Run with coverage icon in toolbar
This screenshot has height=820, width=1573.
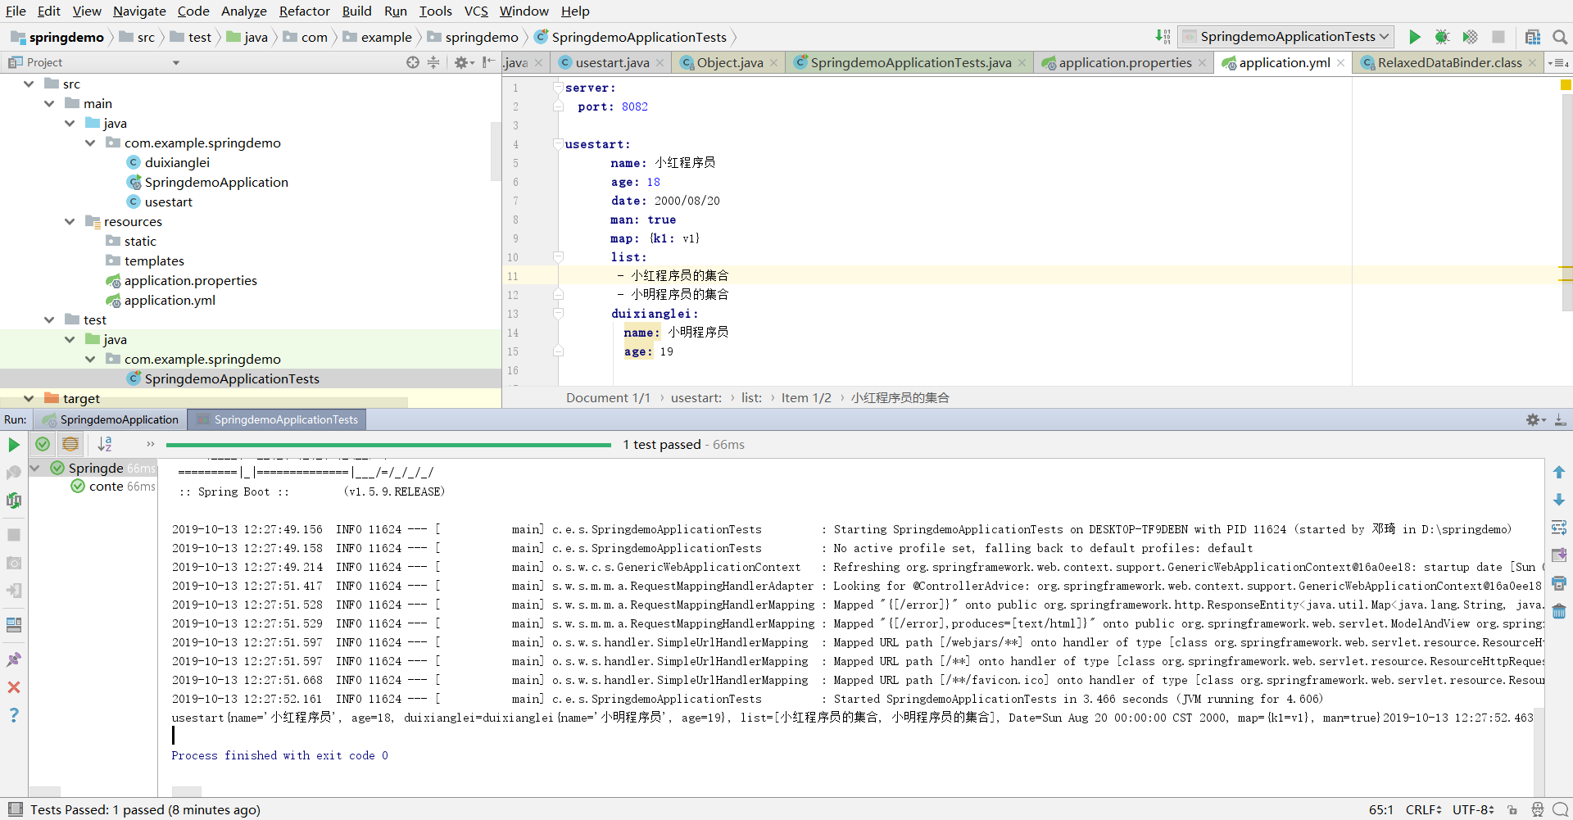point(1470,37)
